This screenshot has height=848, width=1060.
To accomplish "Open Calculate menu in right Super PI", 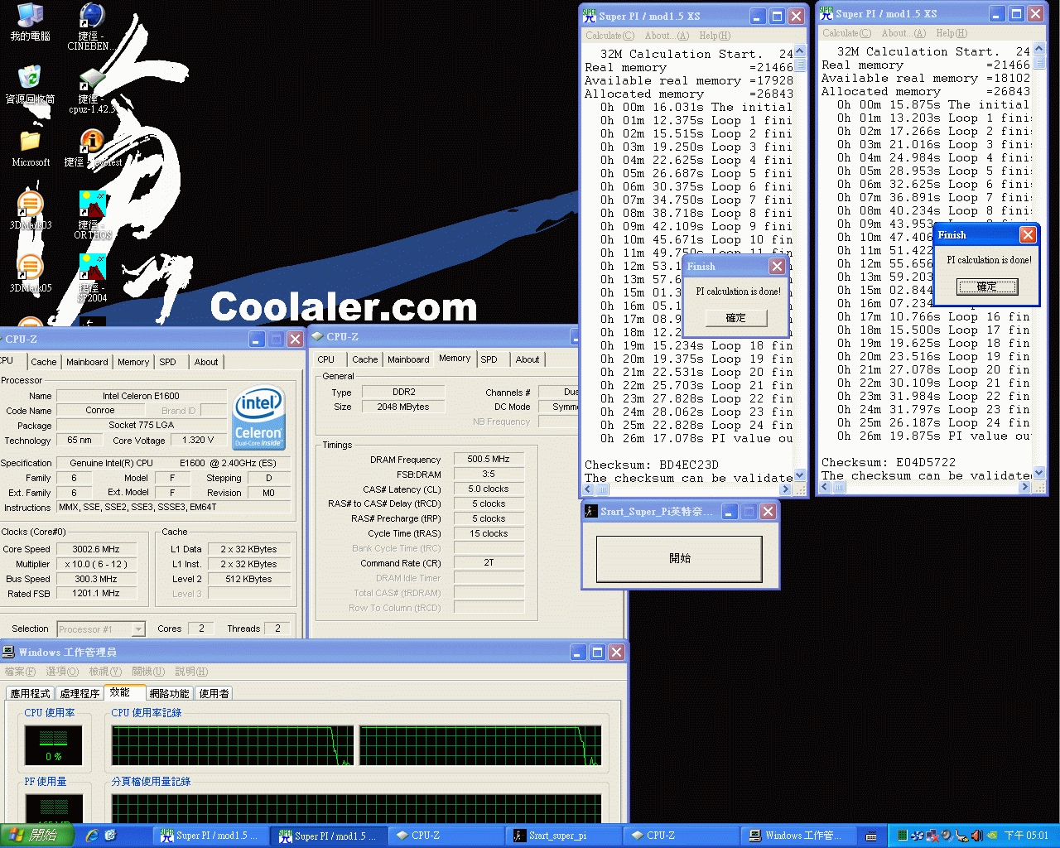I will pyautogui.click(x=846, y=33).
